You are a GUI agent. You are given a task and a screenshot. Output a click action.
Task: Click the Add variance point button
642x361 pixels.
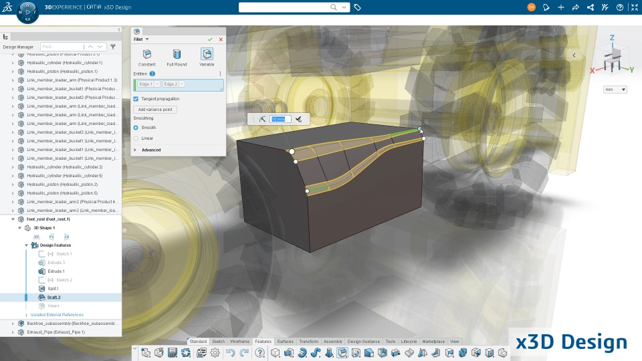pyautogui.click(x=155, y=110)
